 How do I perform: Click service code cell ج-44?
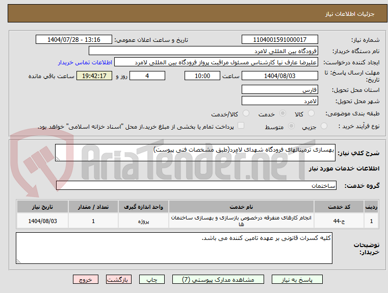click(339, 221)
